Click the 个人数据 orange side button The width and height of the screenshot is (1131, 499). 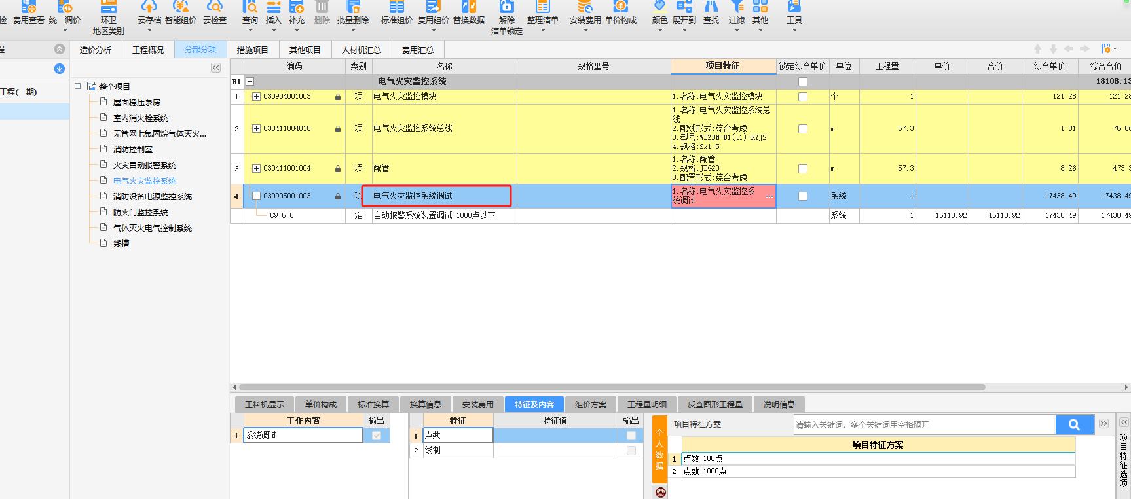[659, 449]
